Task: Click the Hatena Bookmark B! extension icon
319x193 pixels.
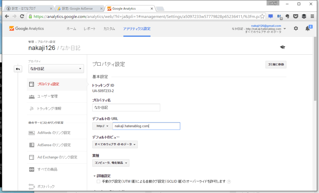Action: point(279,17)
